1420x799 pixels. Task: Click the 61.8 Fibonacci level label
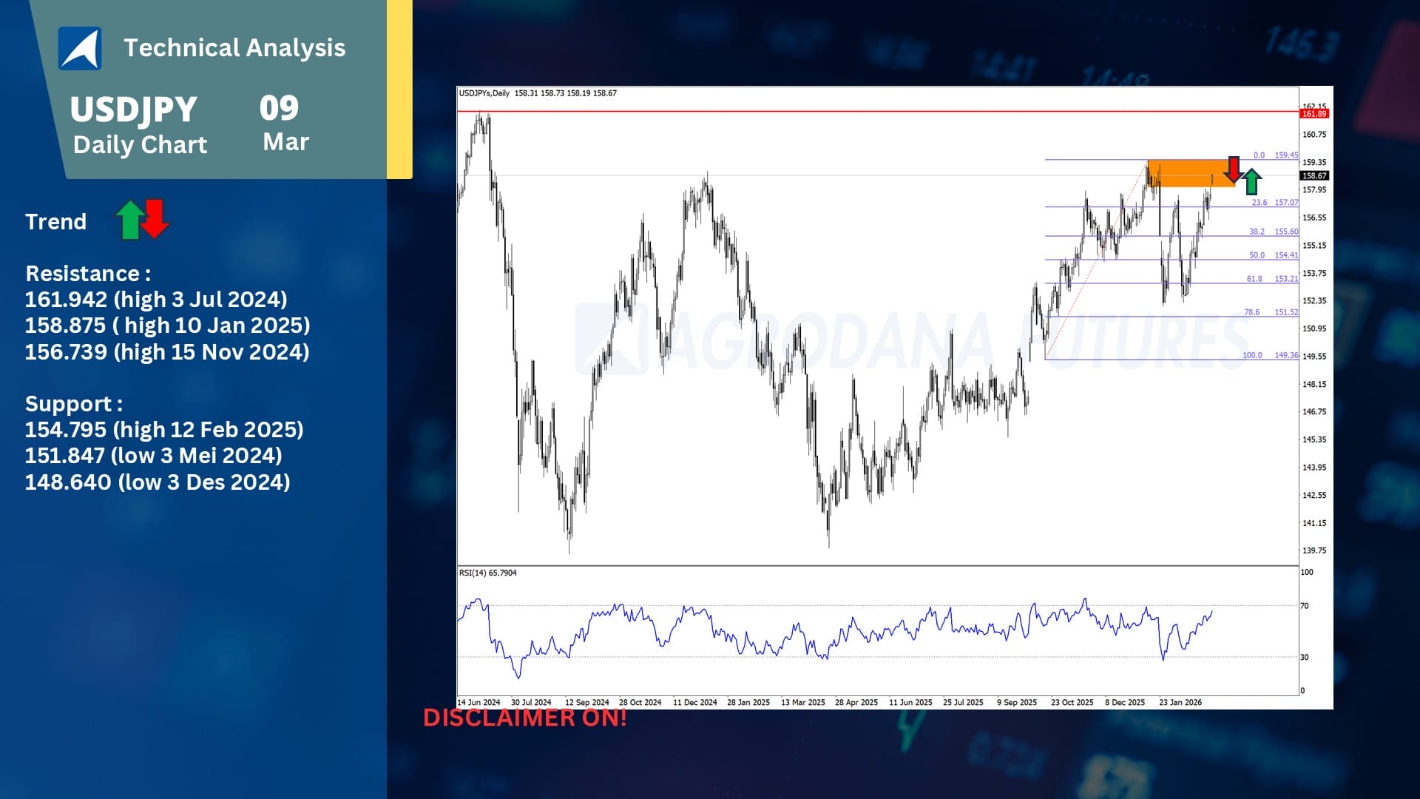click(1254, 279)
